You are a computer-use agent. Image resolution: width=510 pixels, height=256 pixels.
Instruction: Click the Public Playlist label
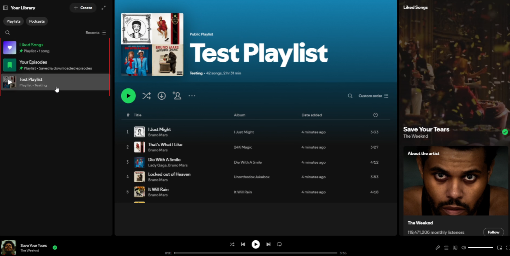(x=201, y=34)
